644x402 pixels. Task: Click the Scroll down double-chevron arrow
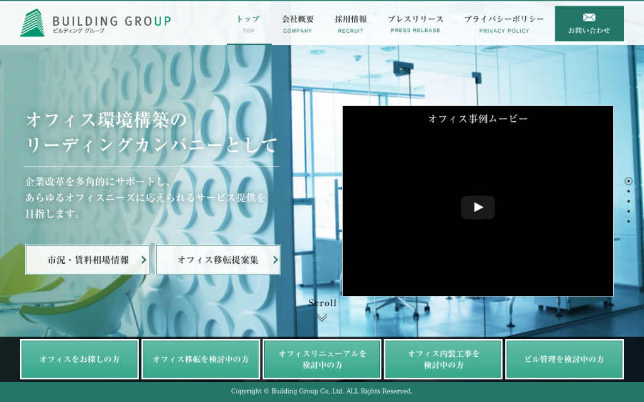322,317
